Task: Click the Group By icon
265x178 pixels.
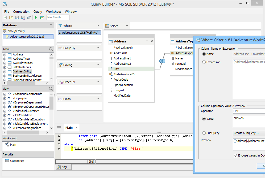Action: pyautogui.click(x=60, y=48)
